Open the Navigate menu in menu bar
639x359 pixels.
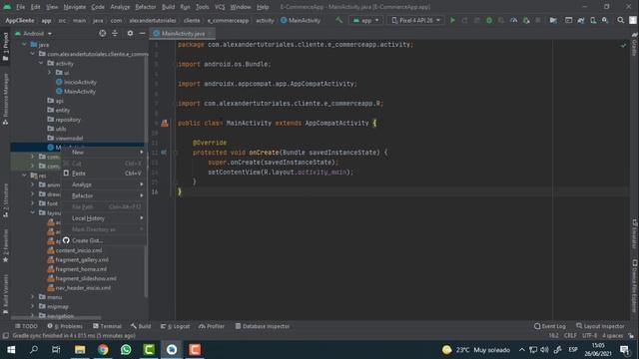75,7
